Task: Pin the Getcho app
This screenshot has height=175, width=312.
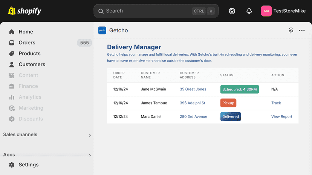Action: 291,30
